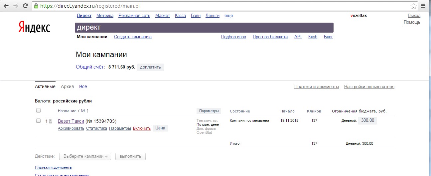Click Архивировать under Везет Такси
The width and height of the screenshot is (431, 176).
[71, 128]
